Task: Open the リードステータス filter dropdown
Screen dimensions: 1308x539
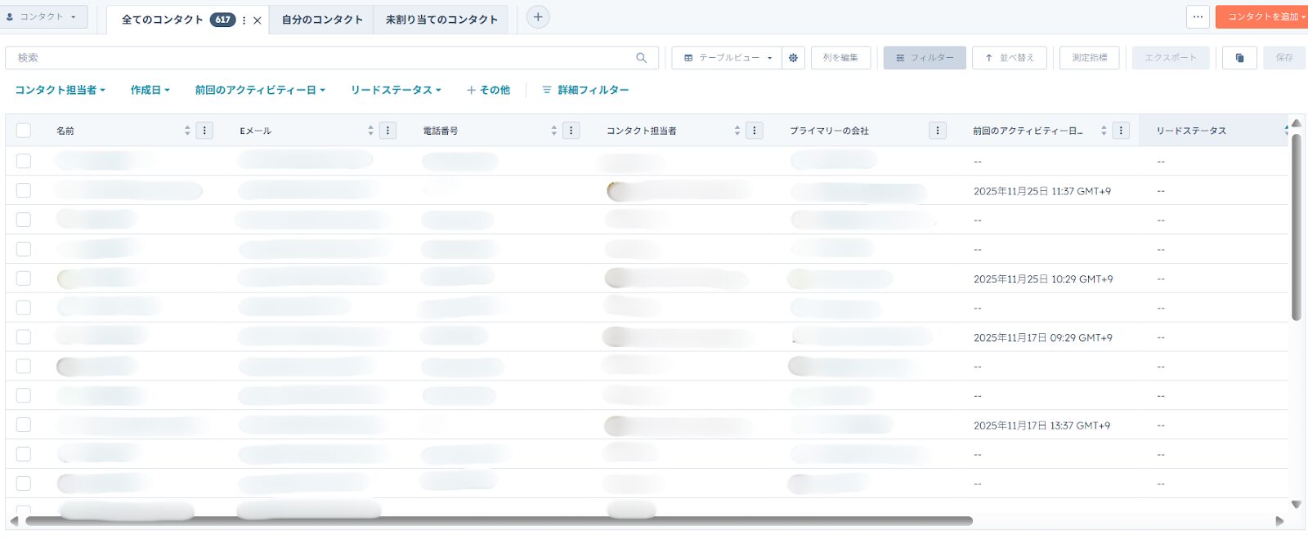Action: click(x=396, y=90)
